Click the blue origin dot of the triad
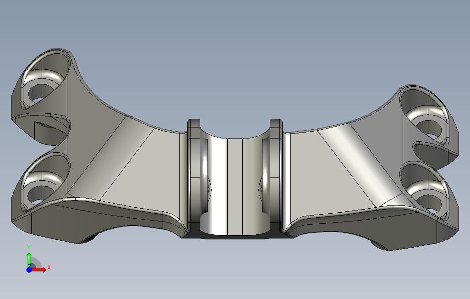 [29, 270]
